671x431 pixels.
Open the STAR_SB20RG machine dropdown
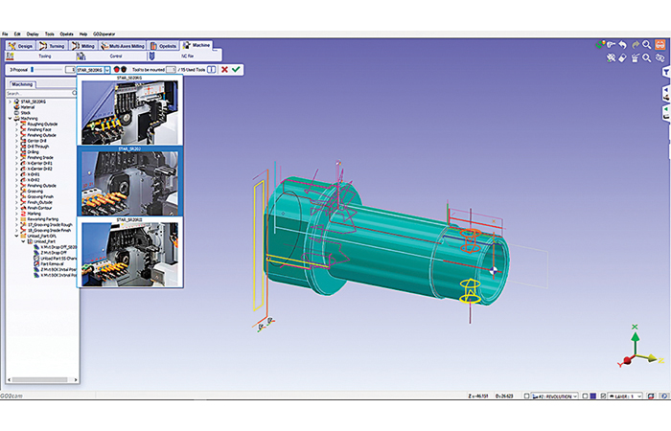(x=106, y=69)
